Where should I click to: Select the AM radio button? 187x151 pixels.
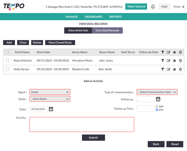[157, 107]
